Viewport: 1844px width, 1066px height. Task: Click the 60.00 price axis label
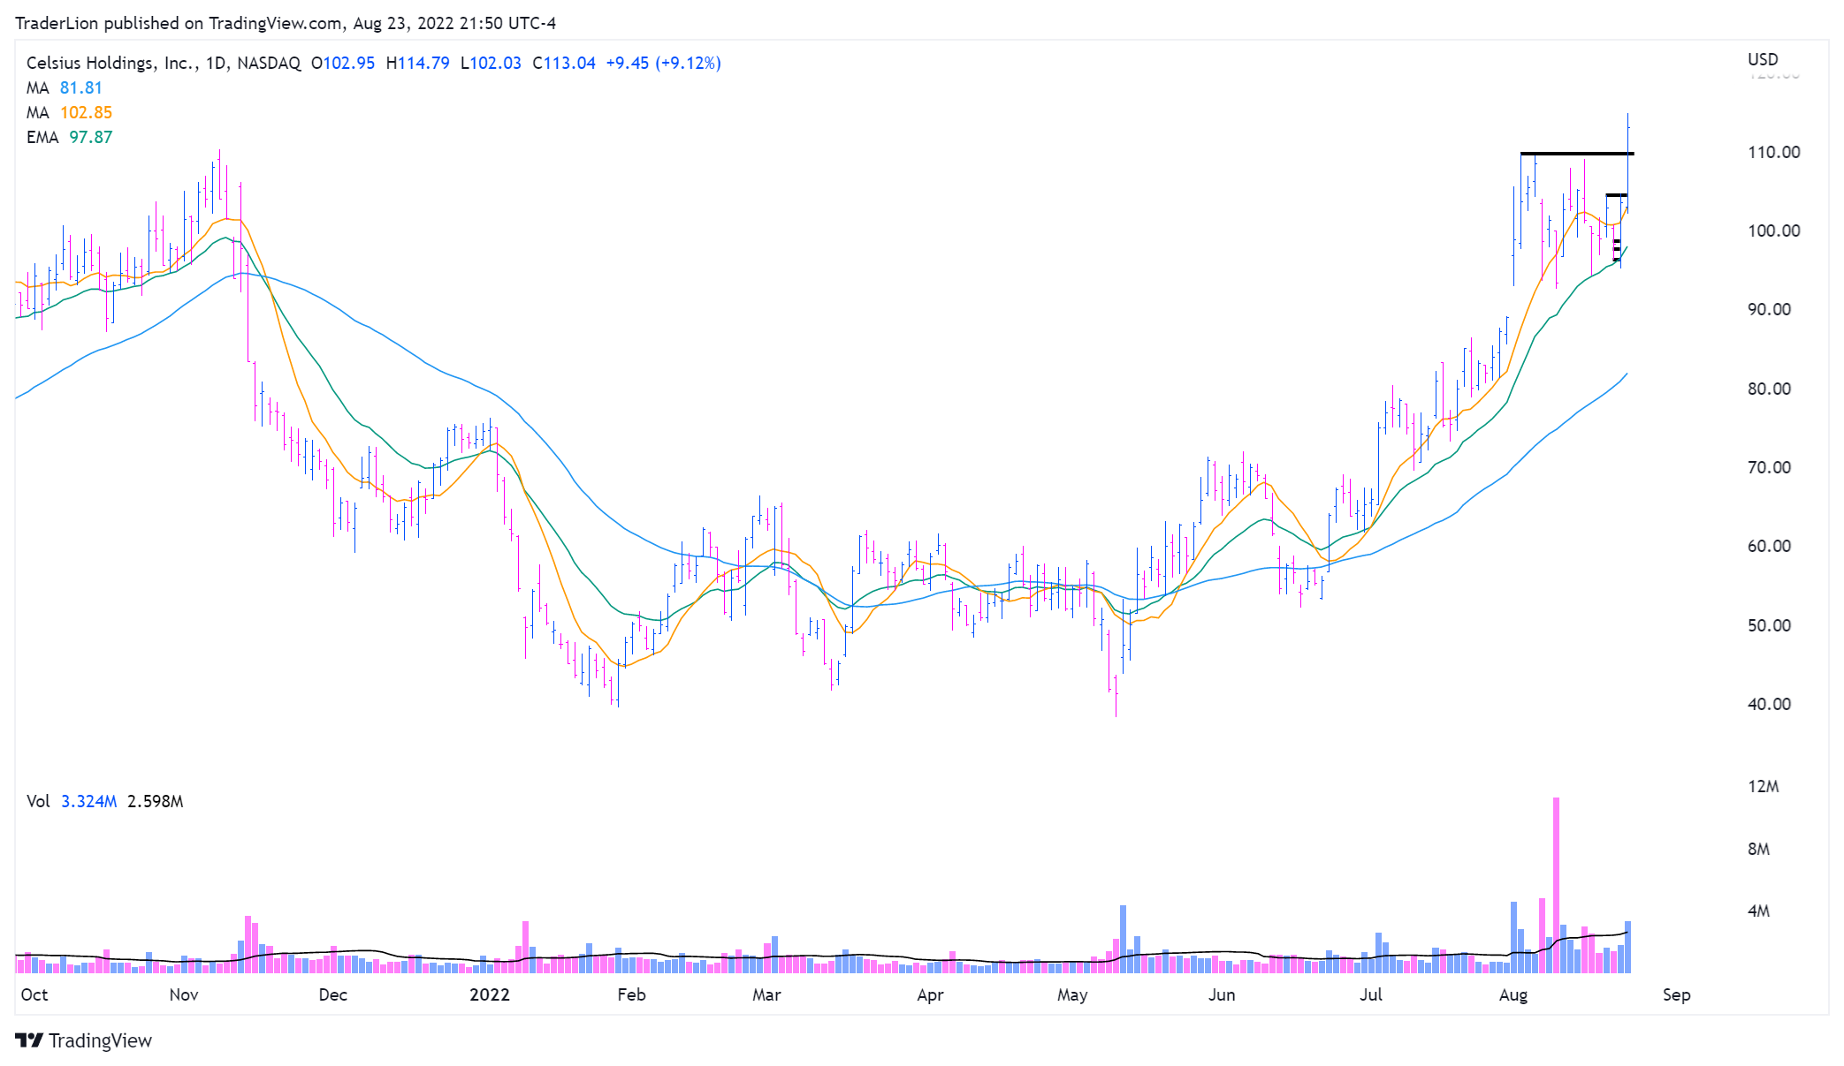click(x=1769, y=546)
